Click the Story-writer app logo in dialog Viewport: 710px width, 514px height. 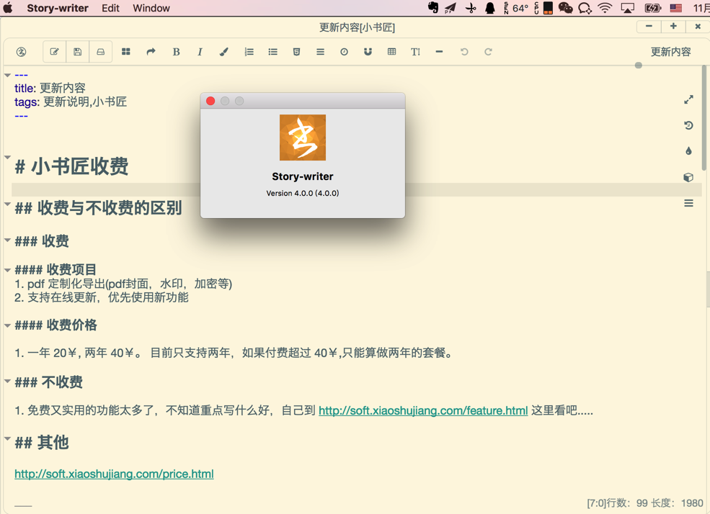[x=303, y=137]
